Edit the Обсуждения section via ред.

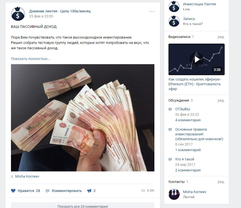coord(221,100)
